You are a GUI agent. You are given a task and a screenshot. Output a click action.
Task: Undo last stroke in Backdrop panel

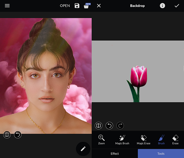[x=109, y=126]
